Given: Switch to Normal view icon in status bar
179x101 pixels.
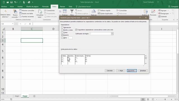Looking at the screenshot, I should coord(143,99).
